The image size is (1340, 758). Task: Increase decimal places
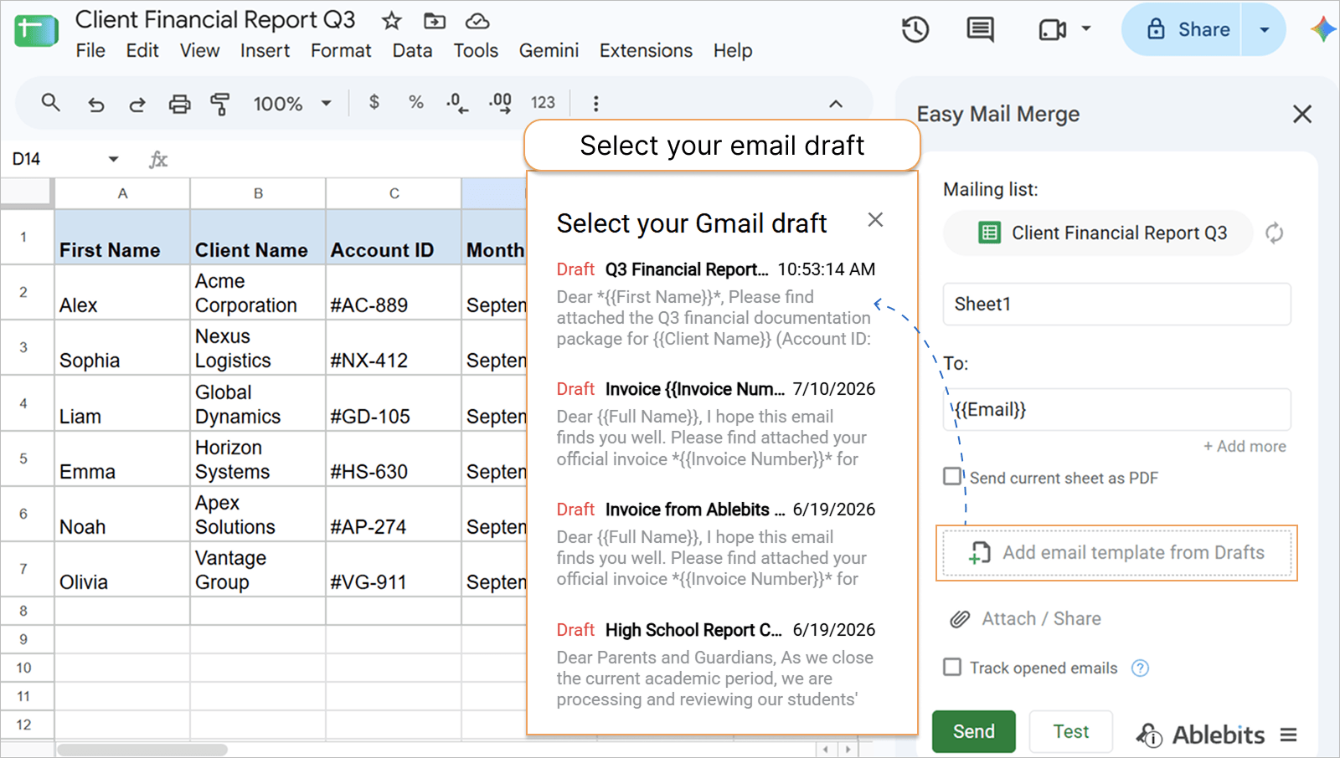coord(500,103)
